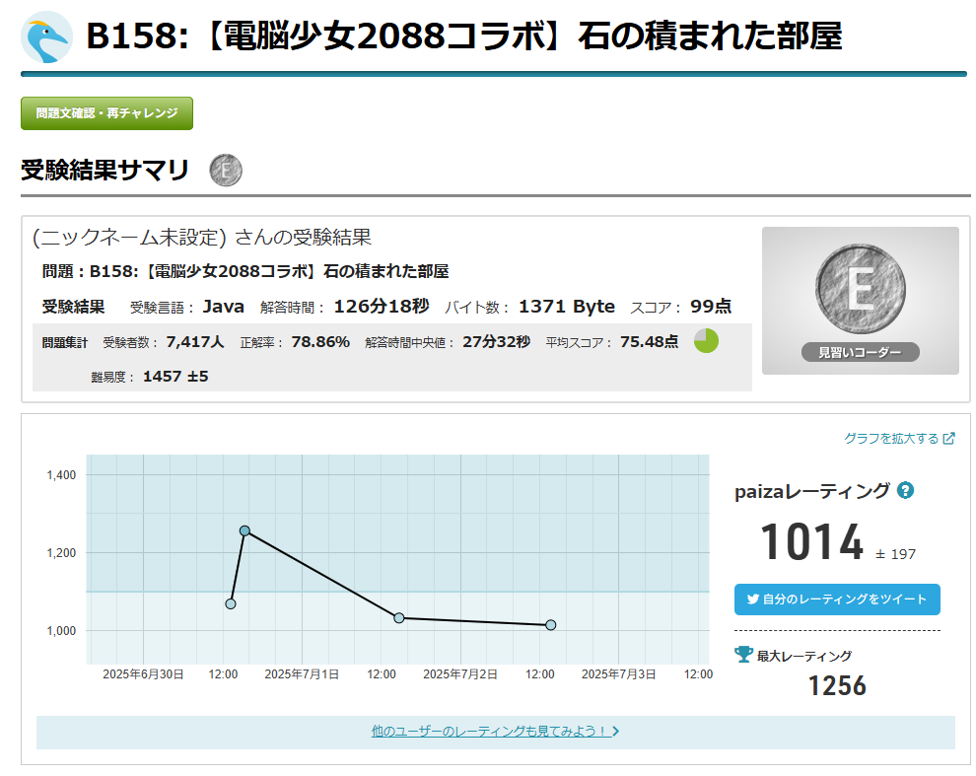Select the third data point on the rating graph

(x=399, y=618)
